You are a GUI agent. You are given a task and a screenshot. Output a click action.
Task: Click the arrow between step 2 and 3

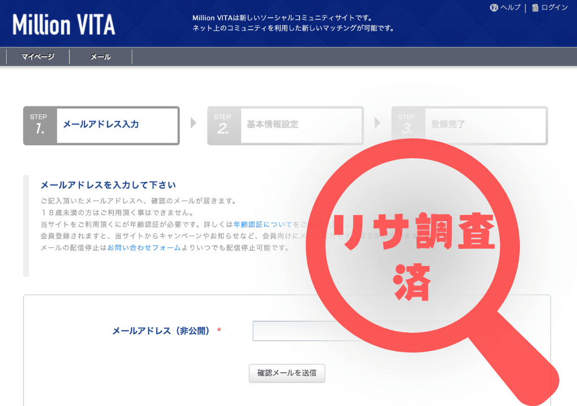(377, 124)
